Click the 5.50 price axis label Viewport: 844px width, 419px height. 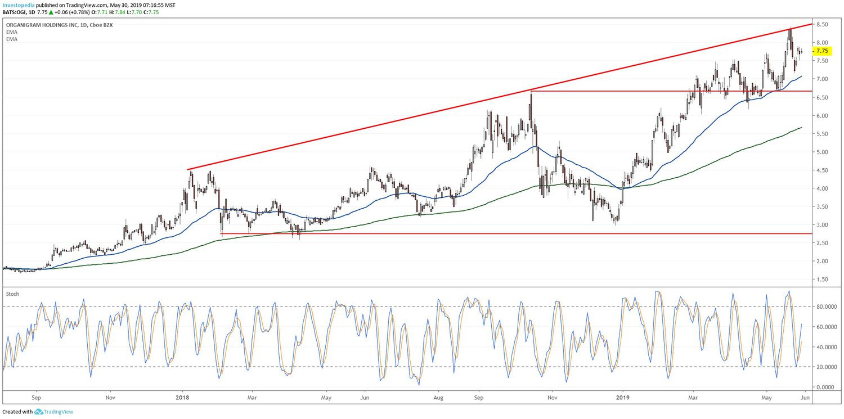click(x=821, y=134)
